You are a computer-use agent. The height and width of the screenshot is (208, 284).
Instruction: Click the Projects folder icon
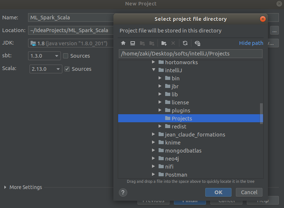click(168, 118)
